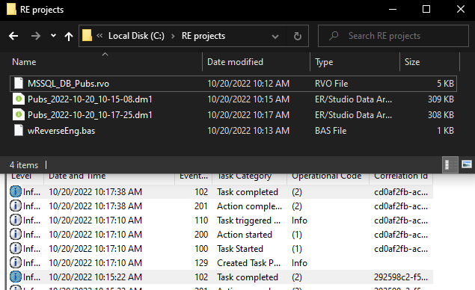This screenshot has height=290, width=475.
Task: Click the MSSQL_DB_Pubs.rvo file icon
Action: click(19, 83)
